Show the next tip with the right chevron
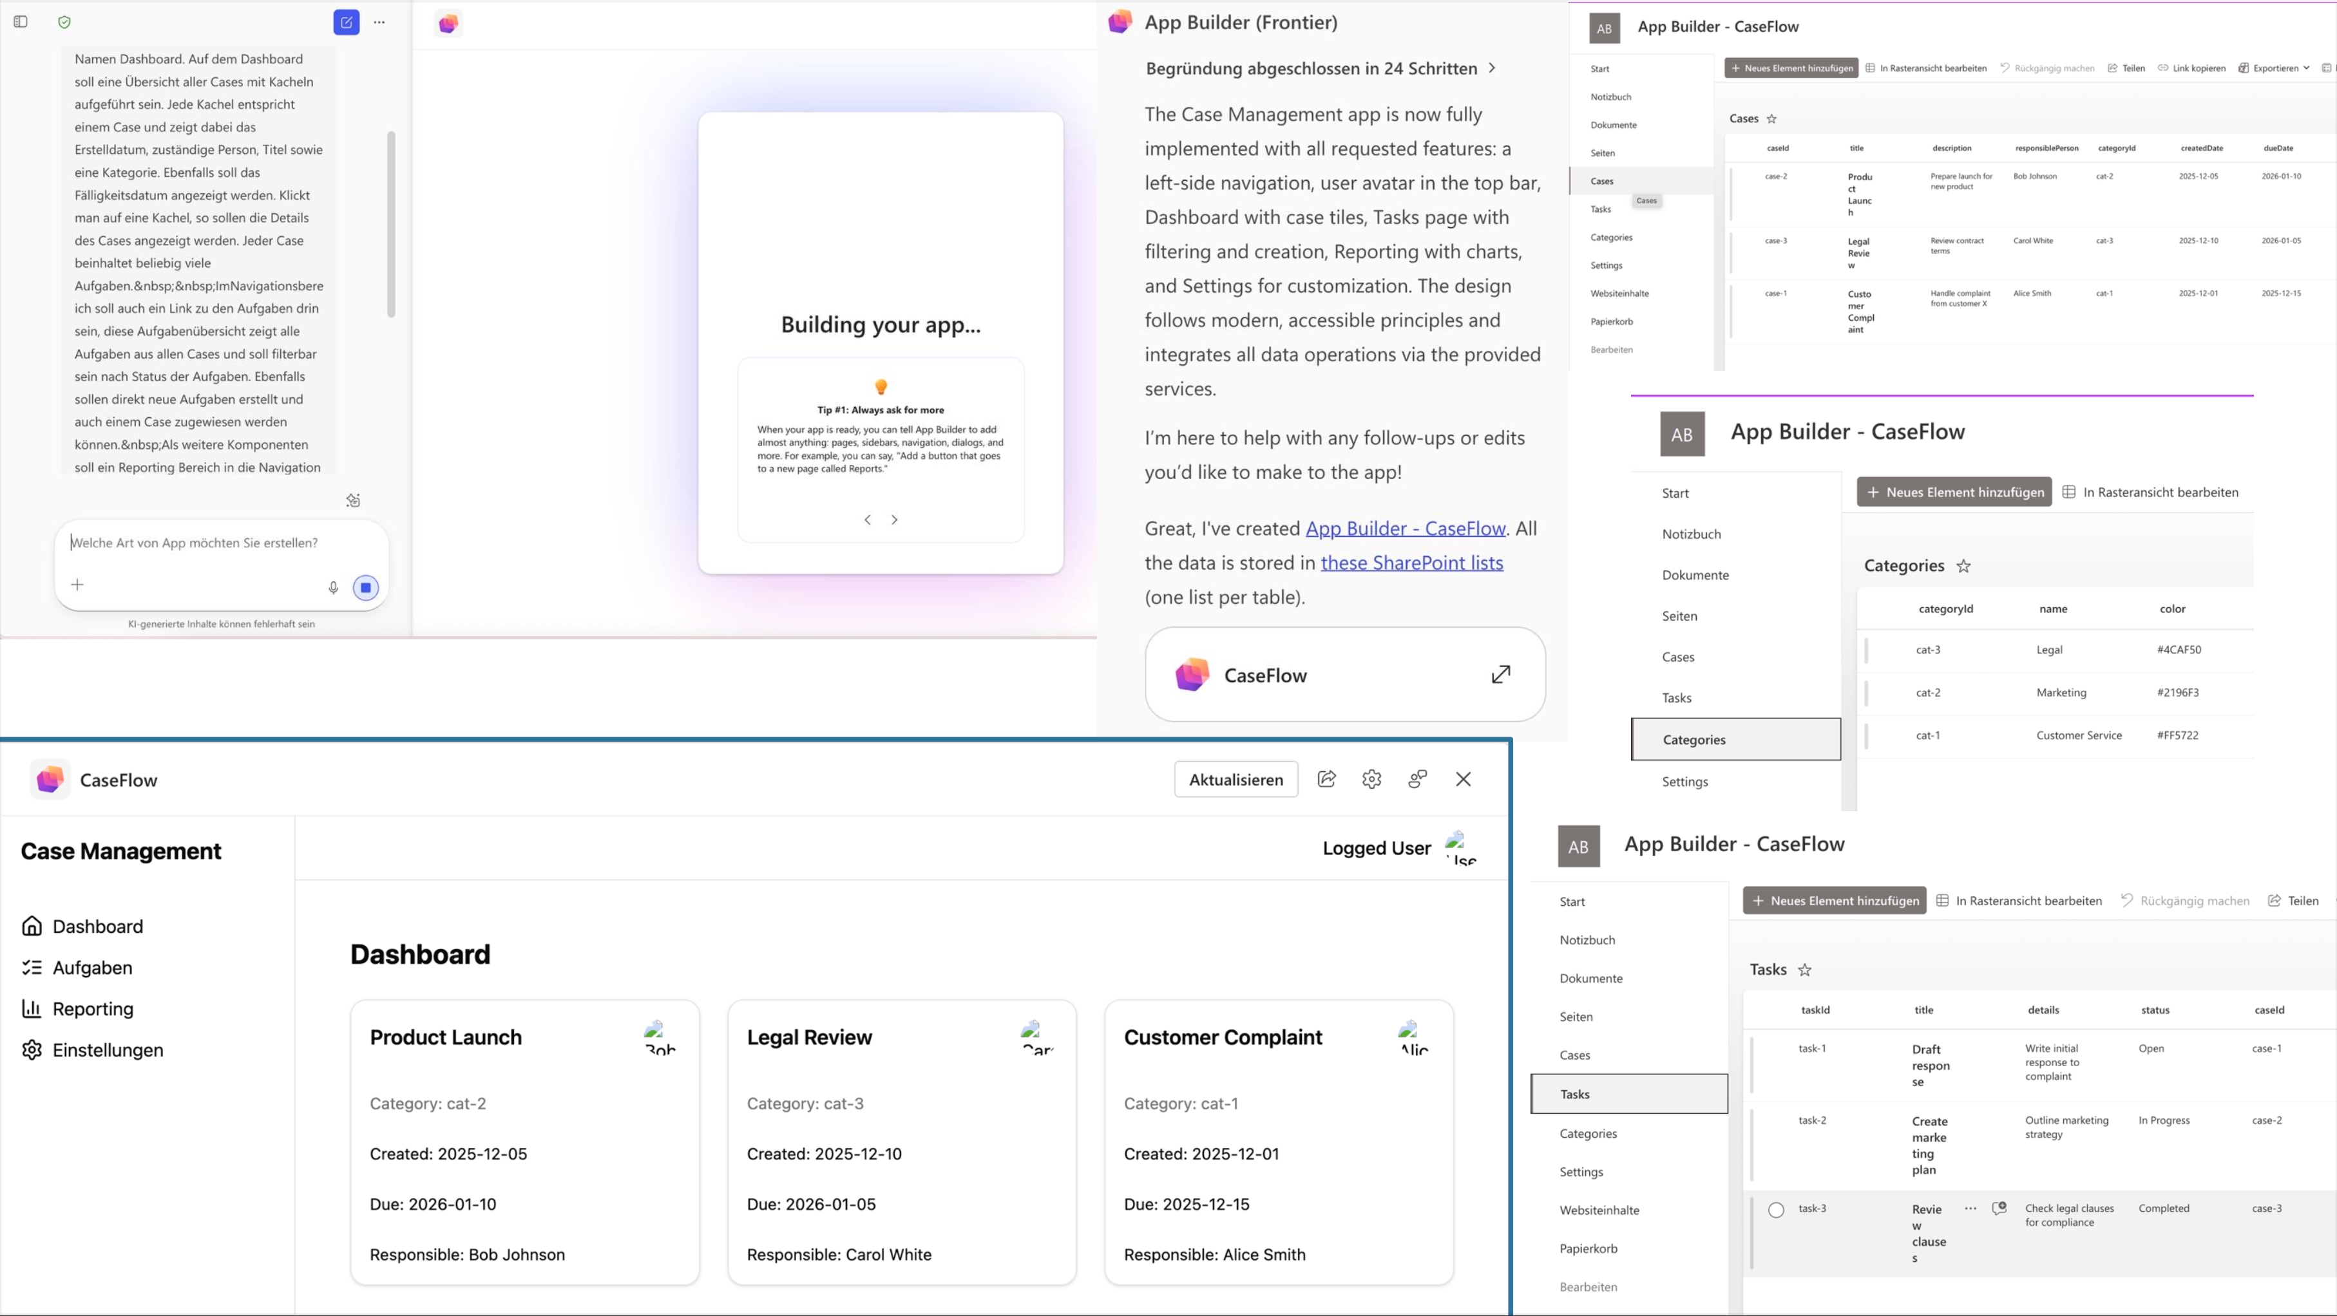 (895, 520)
